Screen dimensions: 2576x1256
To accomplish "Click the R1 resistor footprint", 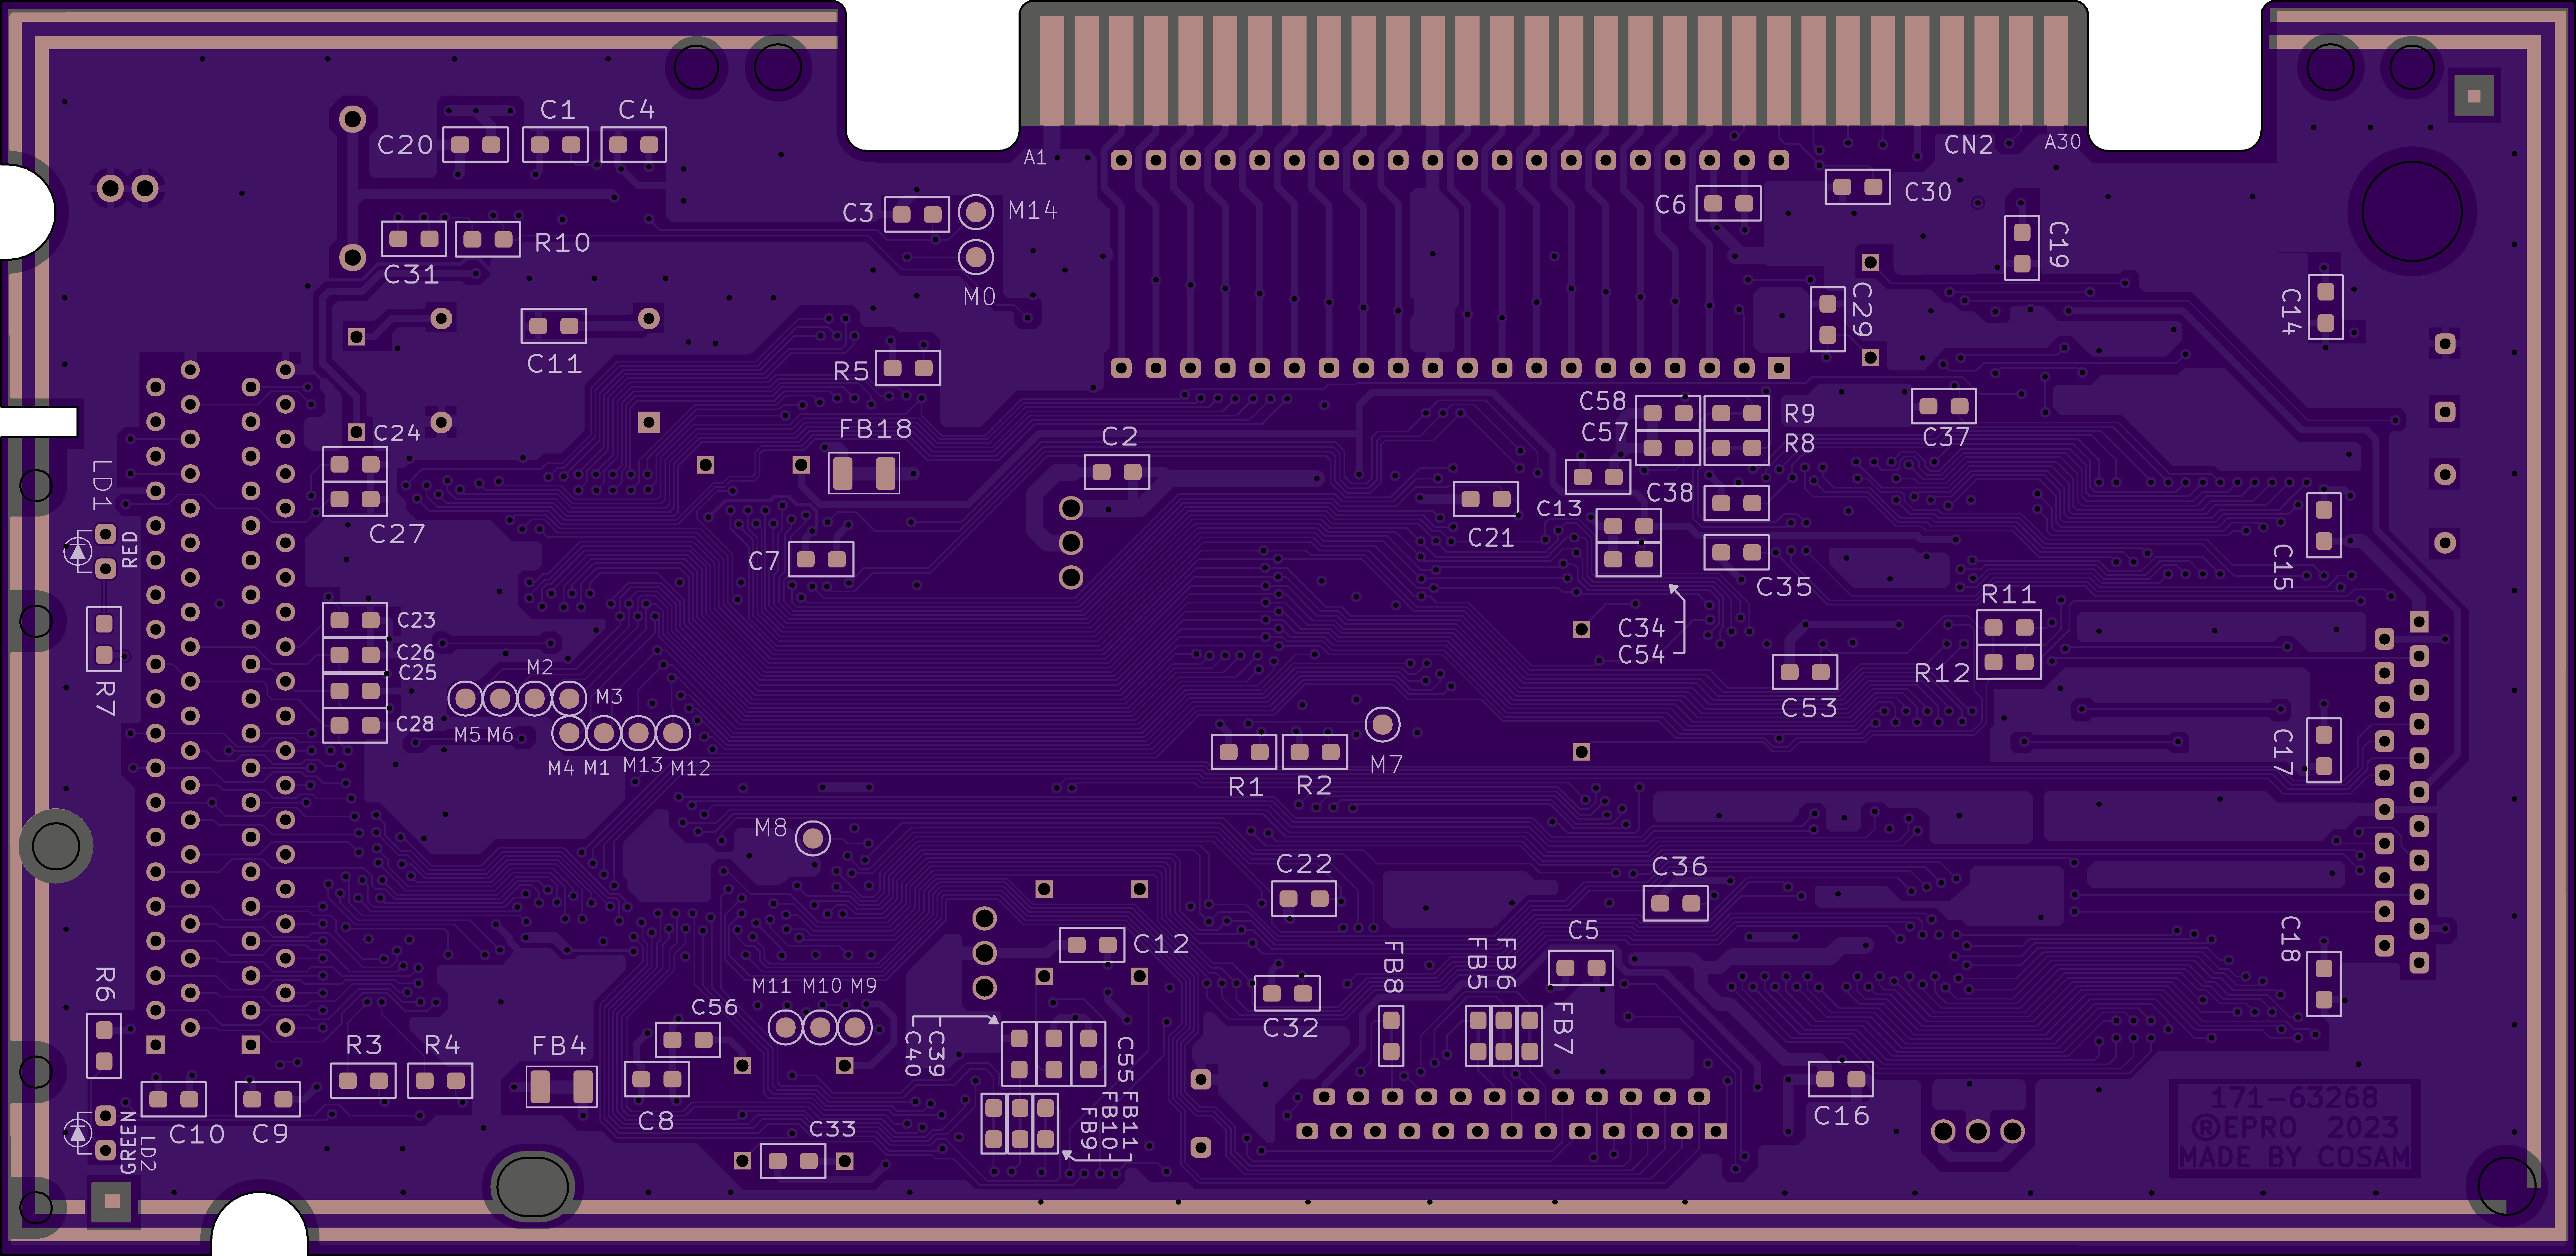I will click(1244, 752).
